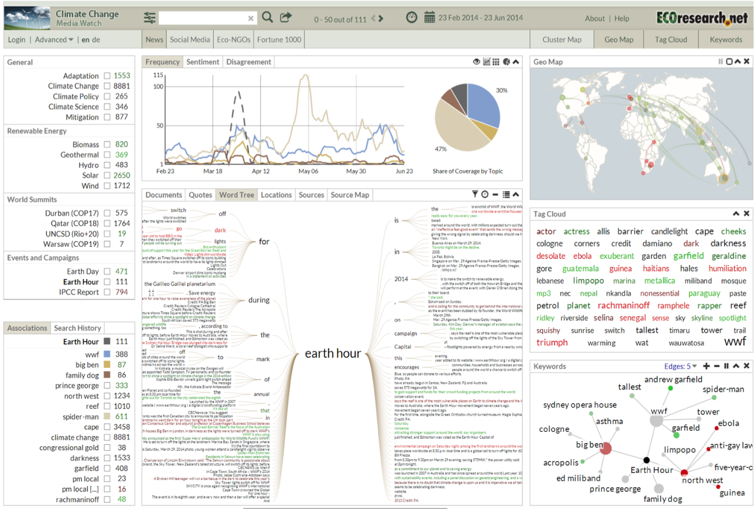756x509 pixels.
Task: Open the search options sliders icon
Action: click(x=150, y=18)
